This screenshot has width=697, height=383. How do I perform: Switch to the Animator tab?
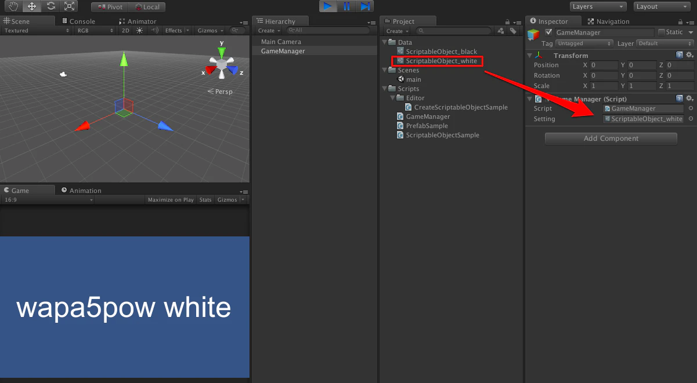point(138,21)
